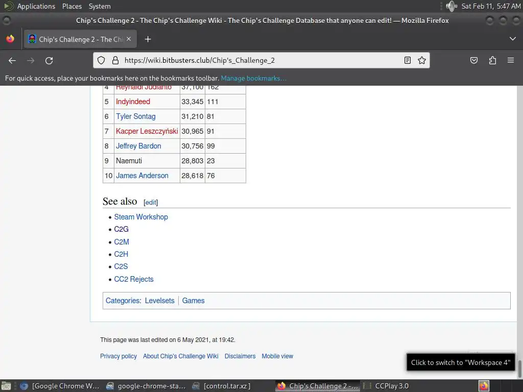Image resolution: width=523 pixels, height=392 pixels.
Task: Open About Chip's Challenge Wiki link
Action: click(181, 356)
